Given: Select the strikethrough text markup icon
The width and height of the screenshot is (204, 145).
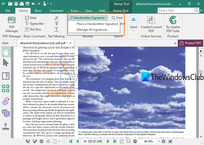Looking at the screenshot, I should pyautogui.click(x=56, y=24).
